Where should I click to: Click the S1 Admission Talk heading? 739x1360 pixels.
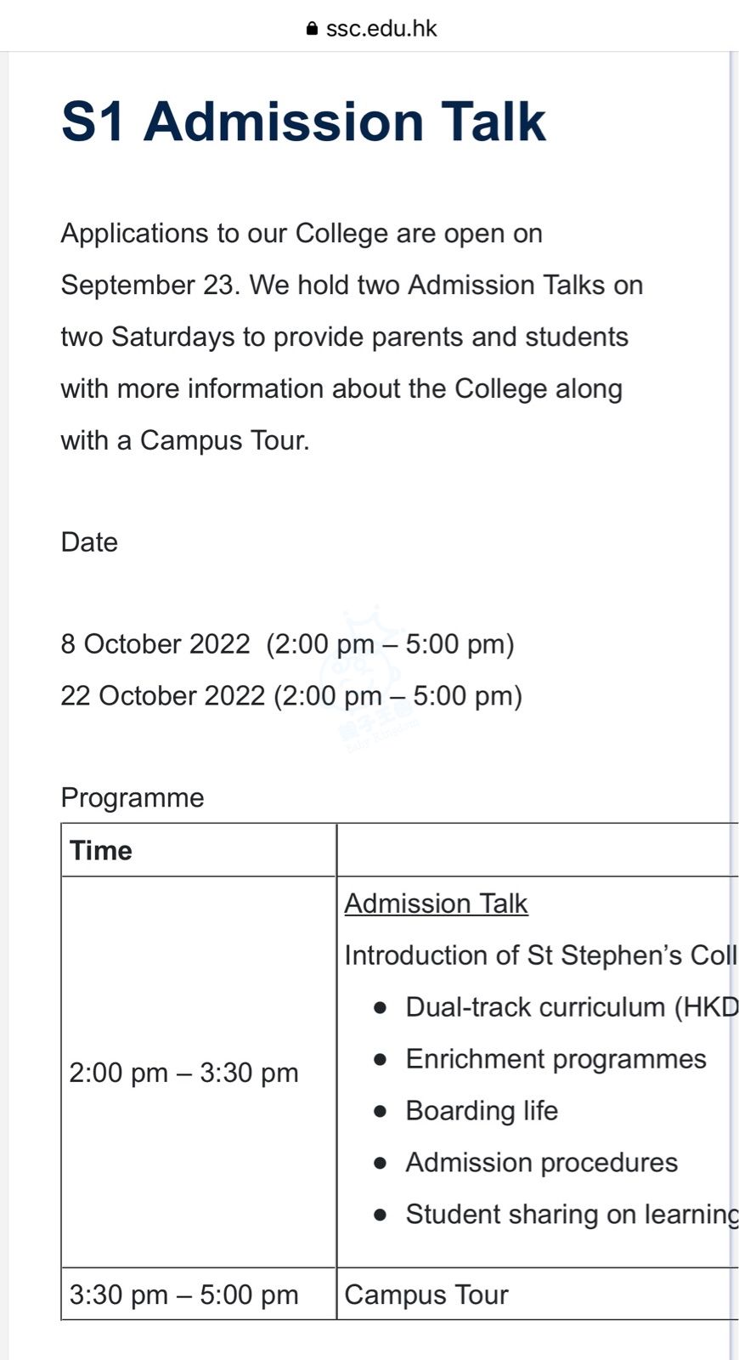click(x=303, y=122)
